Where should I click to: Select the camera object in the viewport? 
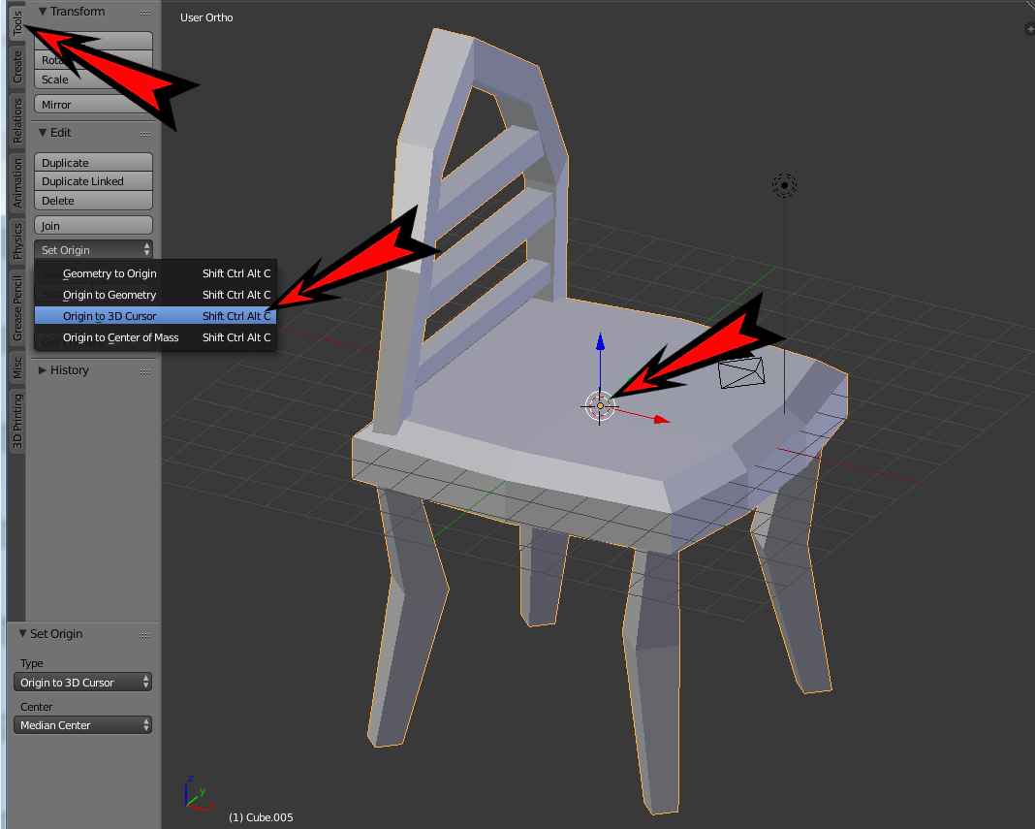pos(741,372)
